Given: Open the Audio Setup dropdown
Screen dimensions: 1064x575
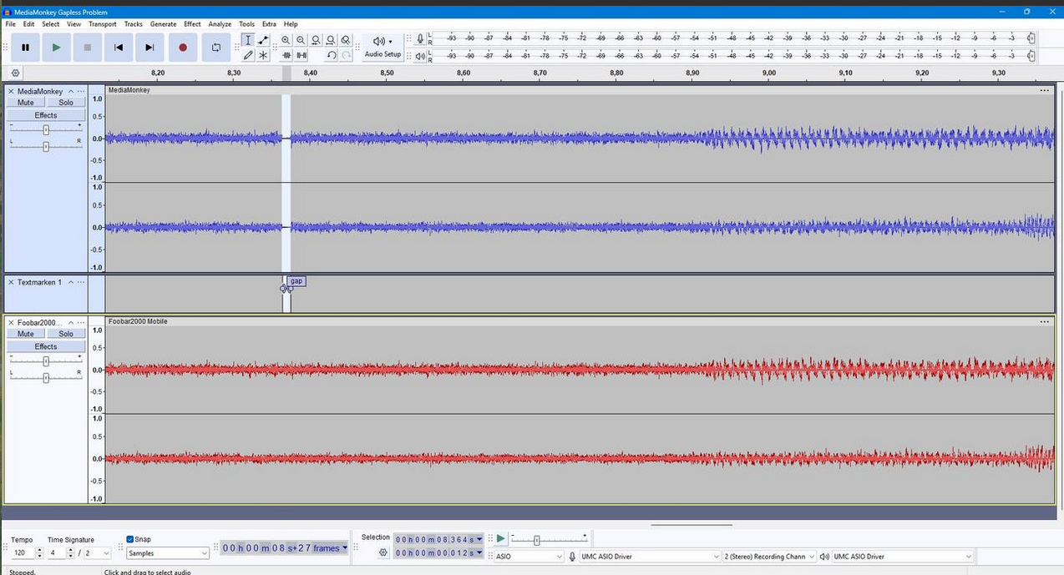Looking at the screenshot, I should (383, 48).
